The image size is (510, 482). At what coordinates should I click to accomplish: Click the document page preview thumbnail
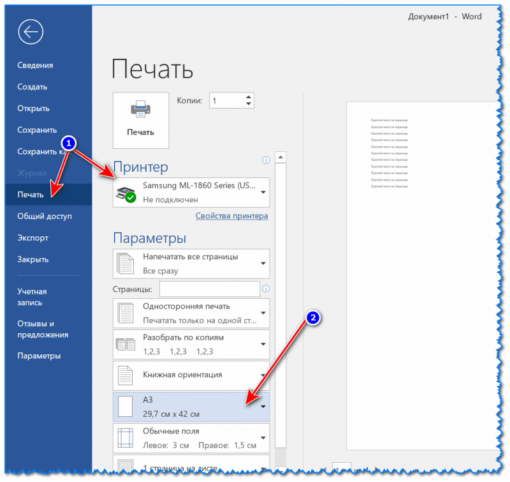point(421,276)
